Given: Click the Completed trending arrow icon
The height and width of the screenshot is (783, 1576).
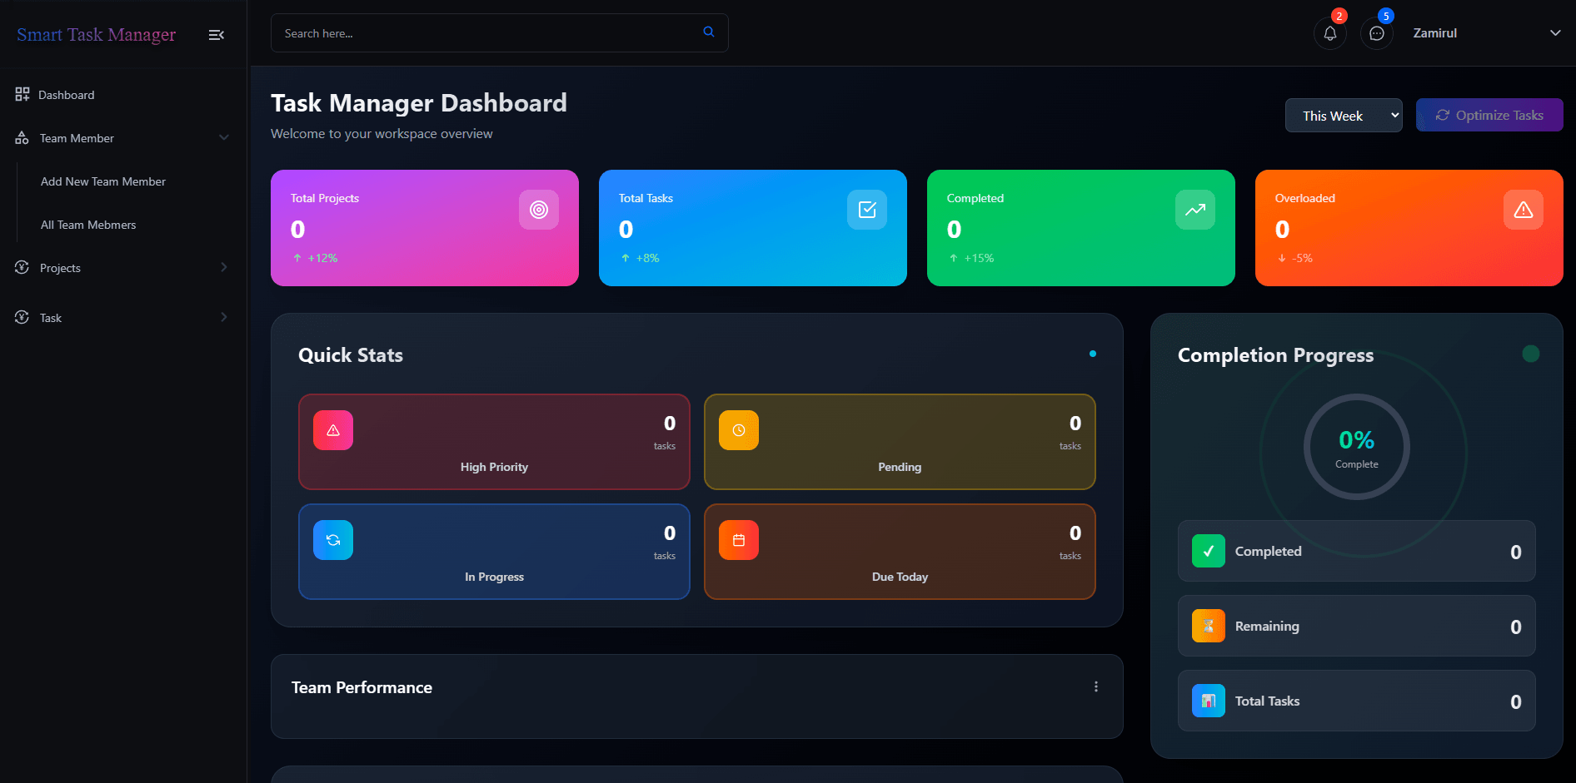Looking at the screenshot, I should pos(1194,210).
